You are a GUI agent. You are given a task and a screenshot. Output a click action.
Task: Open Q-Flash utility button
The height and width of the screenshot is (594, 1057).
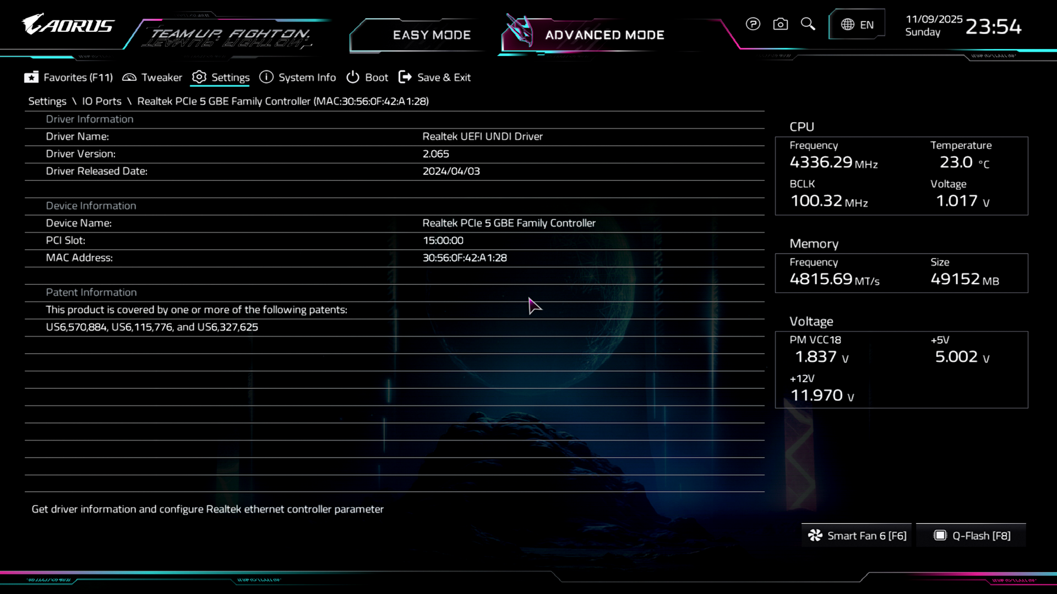(x=972, y=536)
